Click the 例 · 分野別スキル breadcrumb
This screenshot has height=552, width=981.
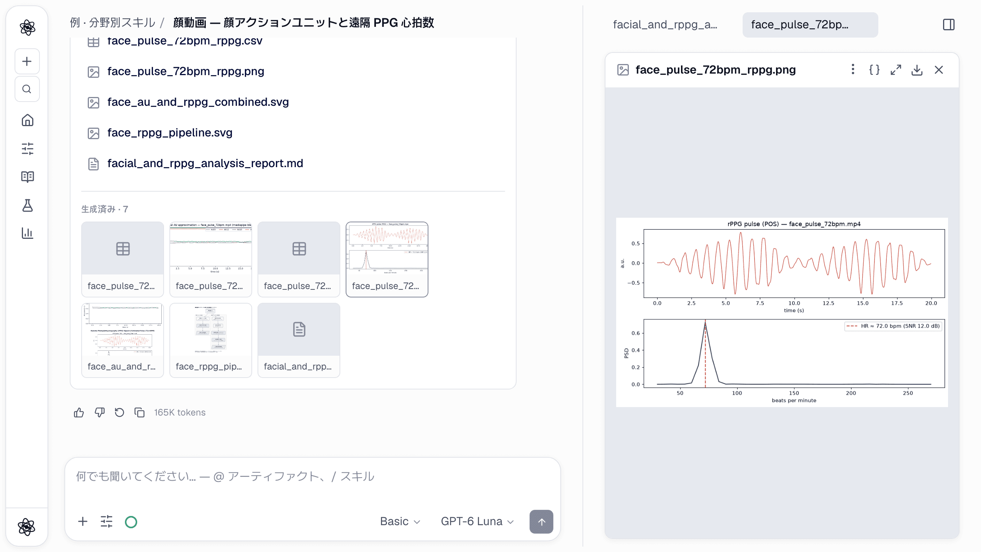[x=112, y=23]
